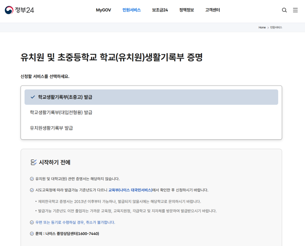The width and height of the screenshot is (305, 246).
Task: Click the check icon before 우편 또는 등기로
Action: click(x=32, y=222)
